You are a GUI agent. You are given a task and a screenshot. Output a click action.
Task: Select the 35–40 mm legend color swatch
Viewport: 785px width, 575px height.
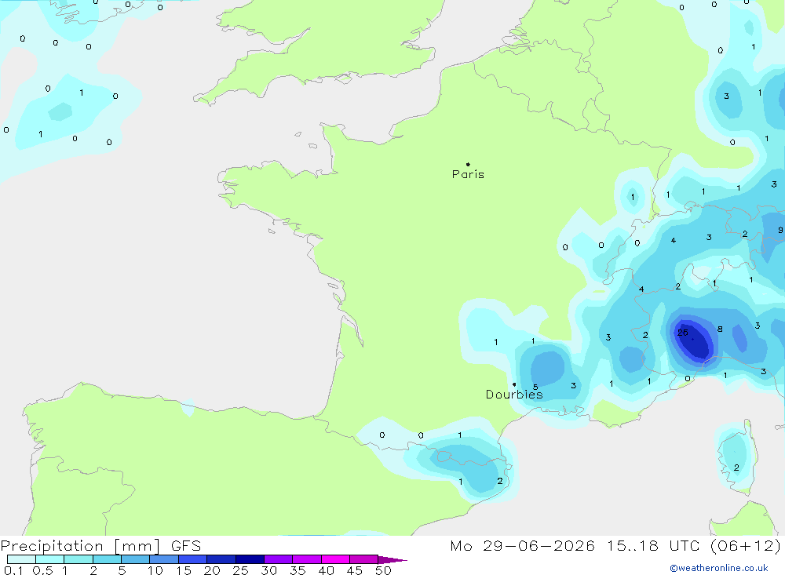tap(307, 559)
